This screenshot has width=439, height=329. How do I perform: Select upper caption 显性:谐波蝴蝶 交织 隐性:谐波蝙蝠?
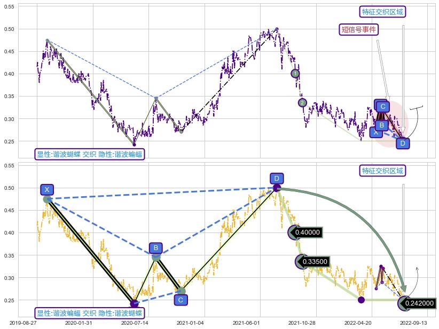(x=89, y=154)
